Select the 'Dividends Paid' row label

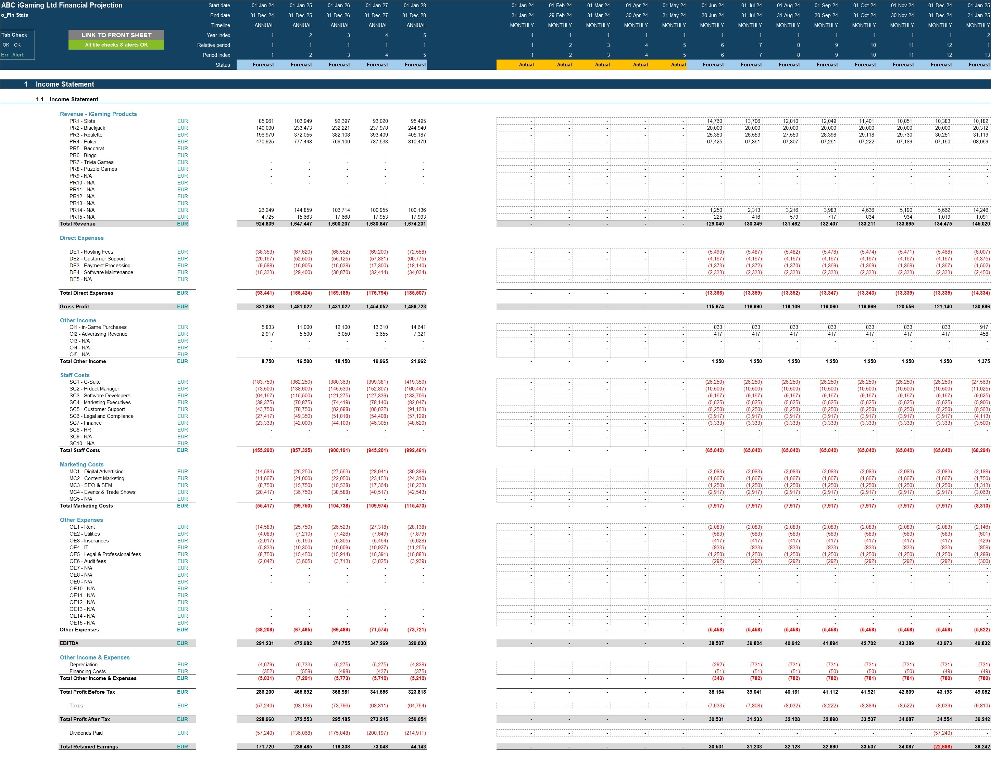(87, 733)
